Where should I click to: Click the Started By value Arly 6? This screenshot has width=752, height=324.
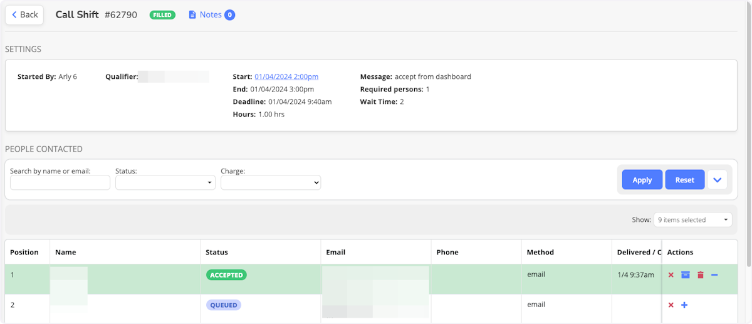[68, 76]
